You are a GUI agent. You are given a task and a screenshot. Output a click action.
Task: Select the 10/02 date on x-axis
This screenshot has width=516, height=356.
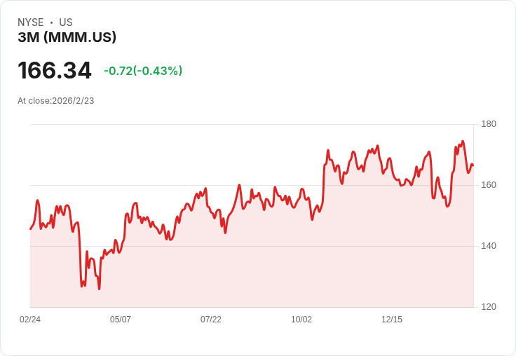pyautogui.click(x=301, y=320)
